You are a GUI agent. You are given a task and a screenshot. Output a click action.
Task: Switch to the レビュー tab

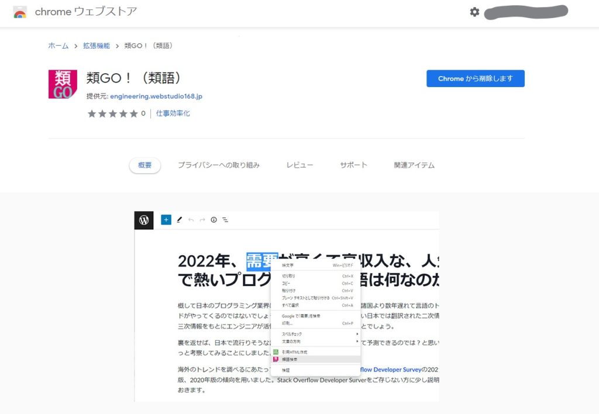click(x=300, y=165)
